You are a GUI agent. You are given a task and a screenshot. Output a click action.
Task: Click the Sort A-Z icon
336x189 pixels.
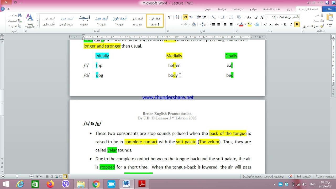(177, 17)
